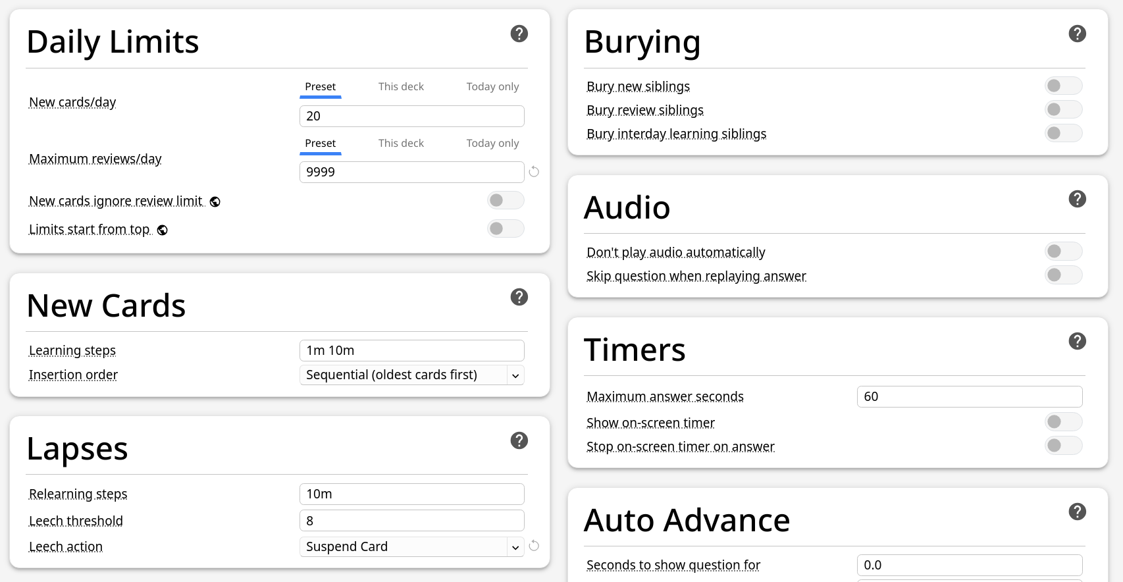Click globe icon next to New cards ignore review limit
The image size is (1123, 582).
point(215,202)
